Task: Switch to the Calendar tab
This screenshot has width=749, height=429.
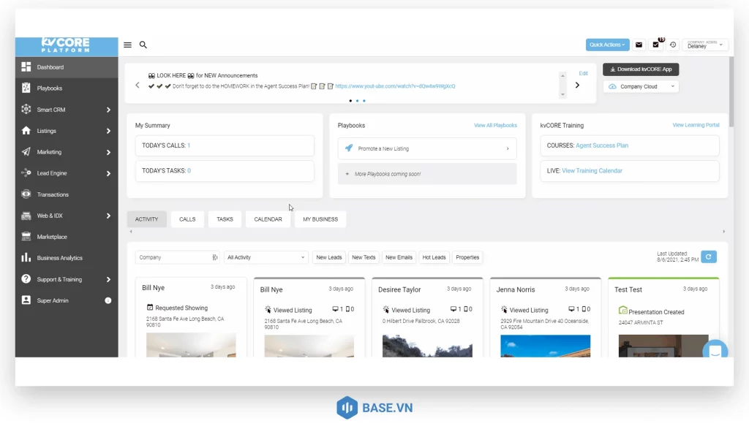Action: 268,219
